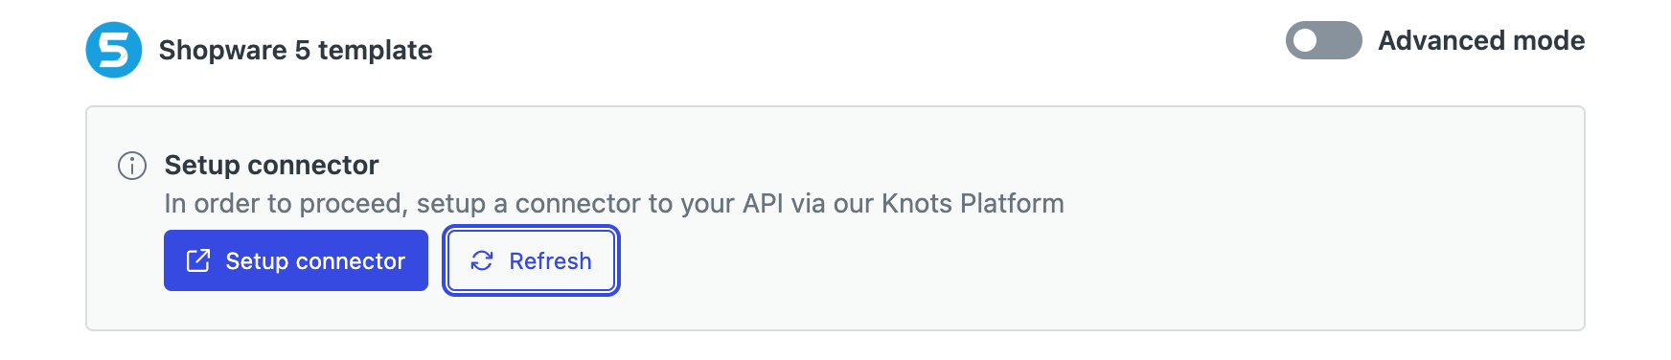
Task: Click the white knob of Advanced mode switch
Action: 1305,40
